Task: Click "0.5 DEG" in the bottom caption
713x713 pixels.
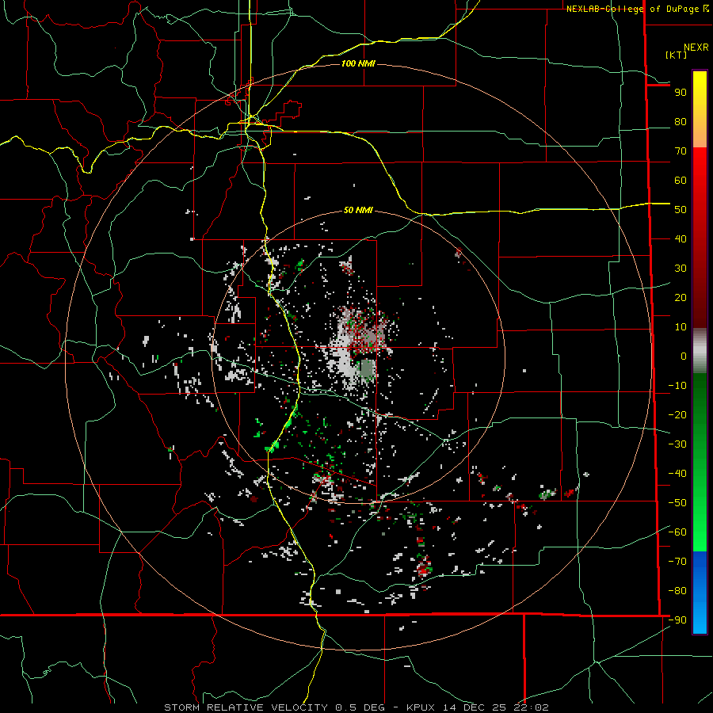Action: point(360,707)
